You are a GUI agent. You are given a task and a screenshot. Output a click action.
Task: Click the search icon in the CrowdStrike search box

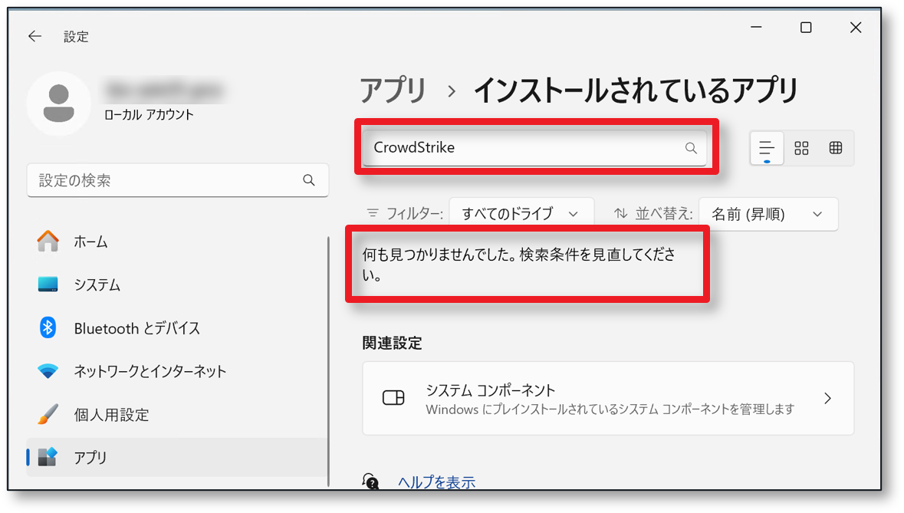(691, 148)
